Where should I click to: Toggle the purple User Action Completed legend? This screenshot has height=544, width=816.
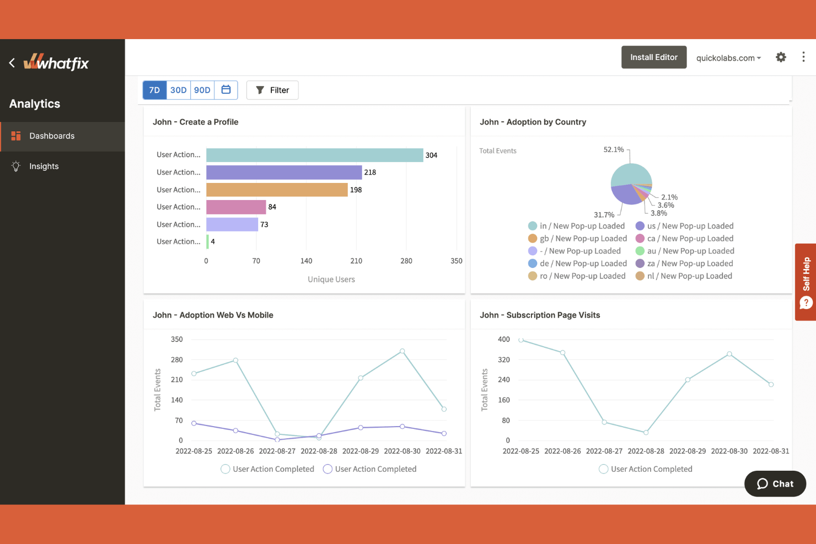pos(328,469)
